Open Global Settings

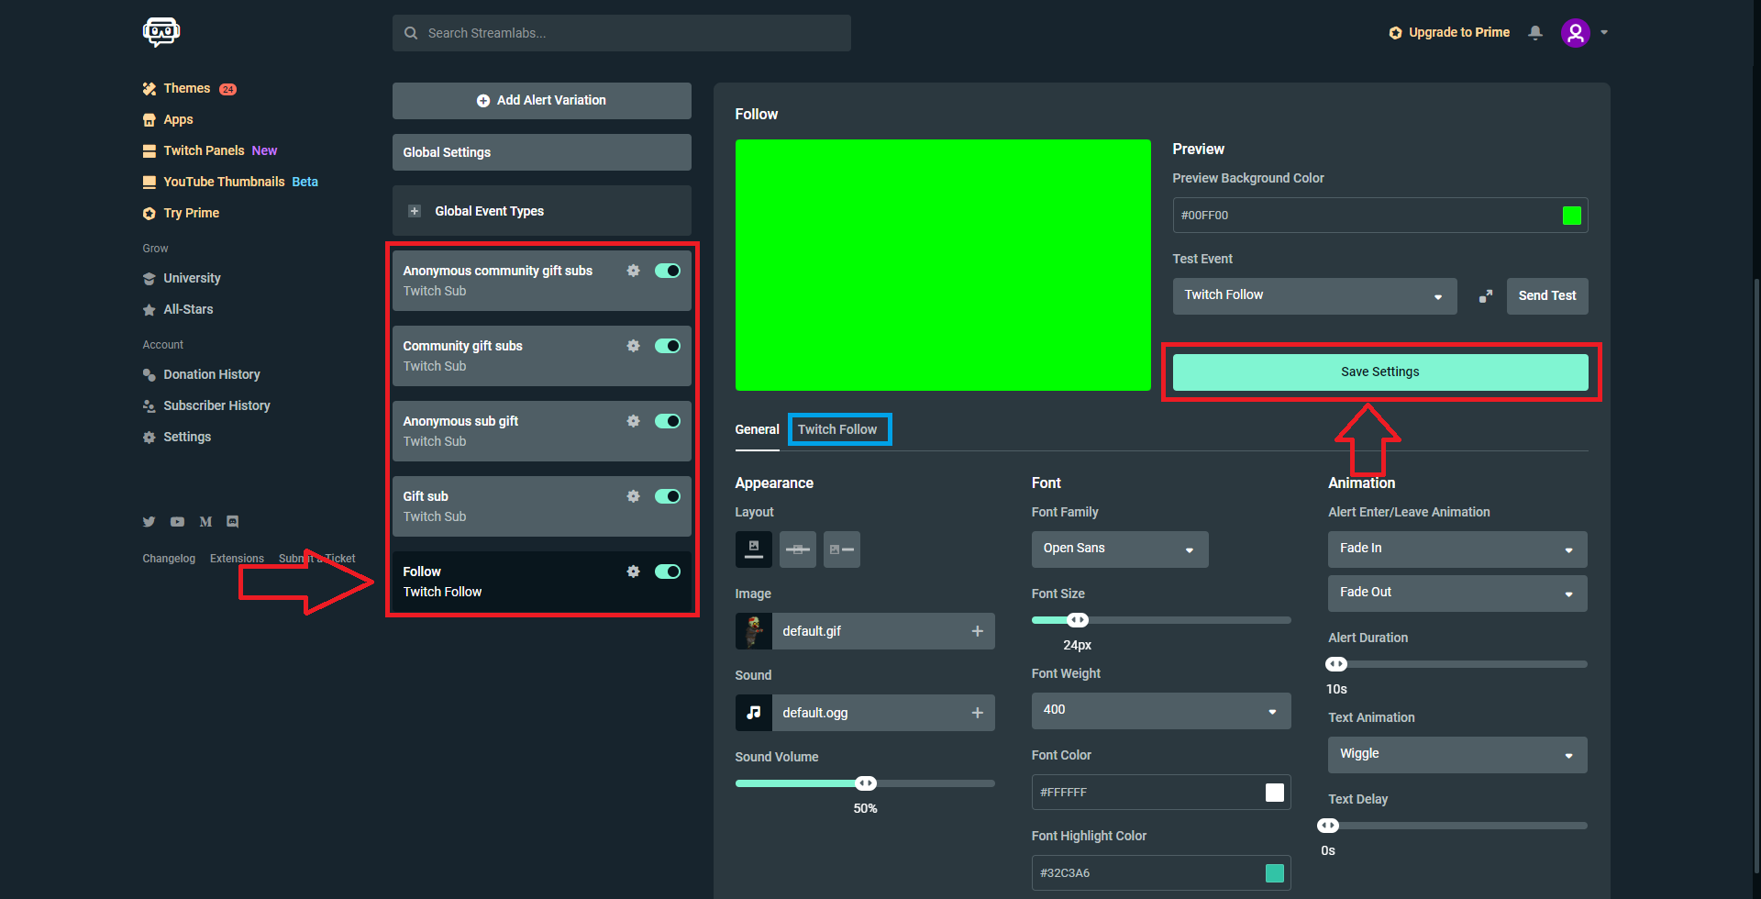tap(541, 152)
